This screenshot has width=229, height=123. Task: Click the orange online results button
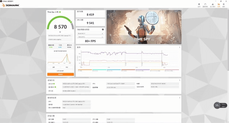click(60, 74)
